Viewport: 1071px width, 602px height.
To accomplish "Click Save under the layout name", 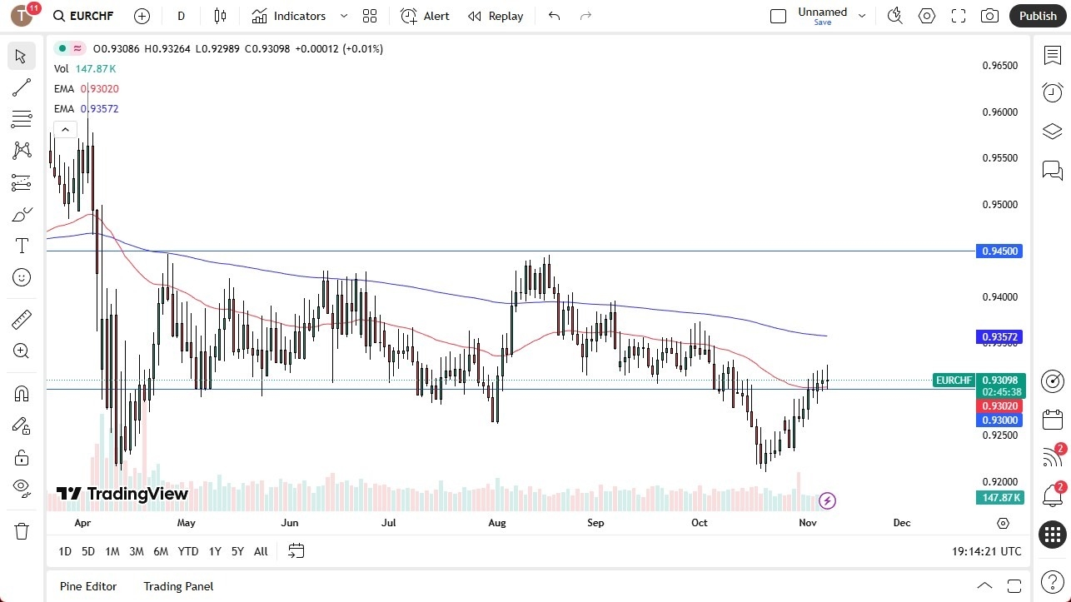I will click(822, 22).
